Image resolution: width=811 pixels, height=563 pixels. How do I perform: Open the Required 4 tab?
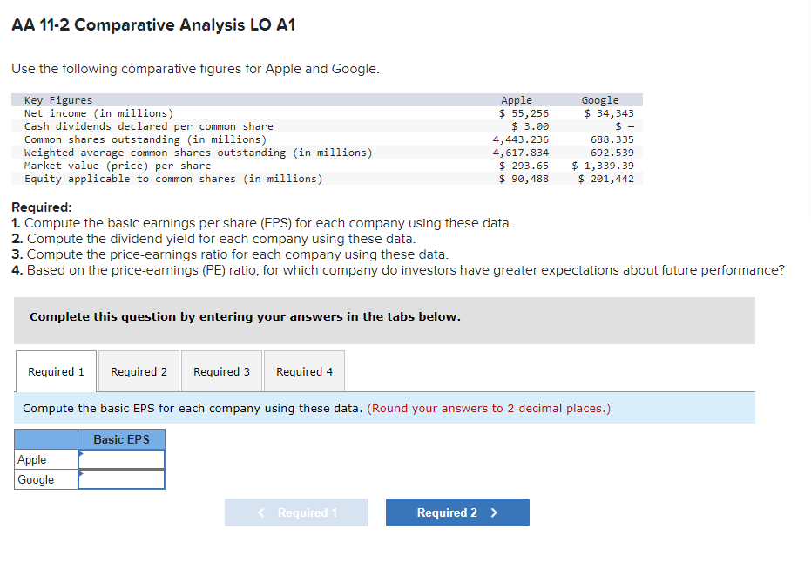(304, 370)
